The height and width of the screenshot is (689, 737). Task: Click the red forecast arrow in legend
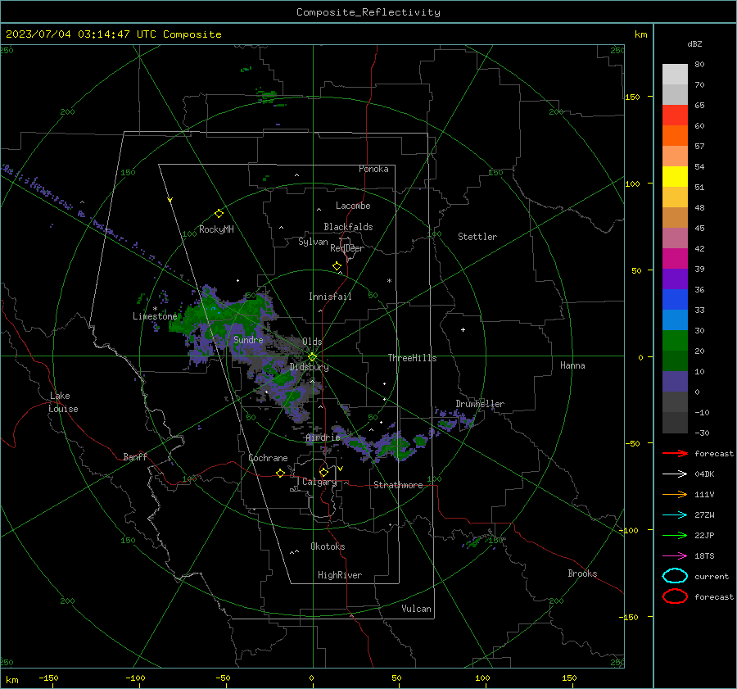point(675,453)
